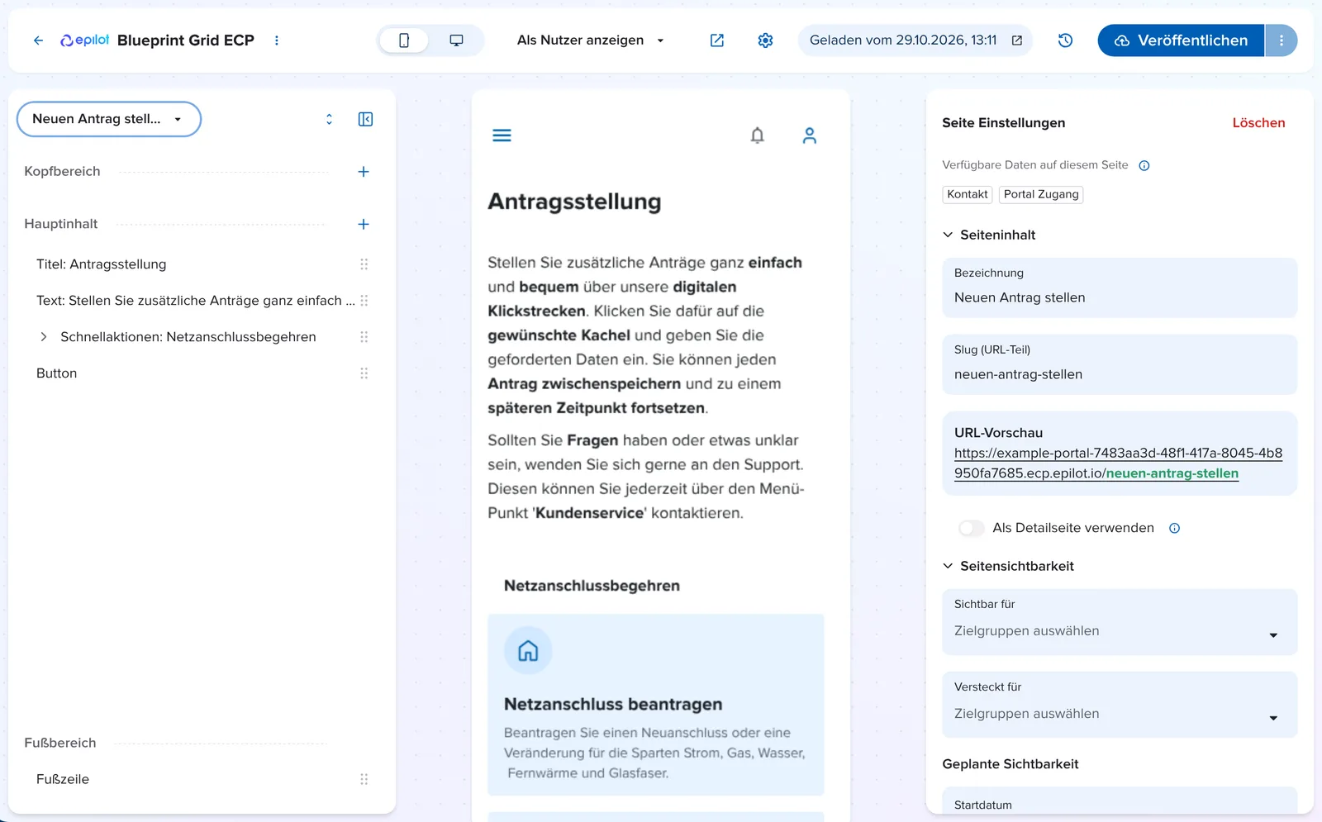Click the Veröffentlichen button

tap(1181, 40)
